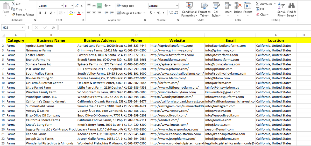Viewport: 311px width, 146px height.
Task: Center text horizontally
Action: (x=94, y=13)
